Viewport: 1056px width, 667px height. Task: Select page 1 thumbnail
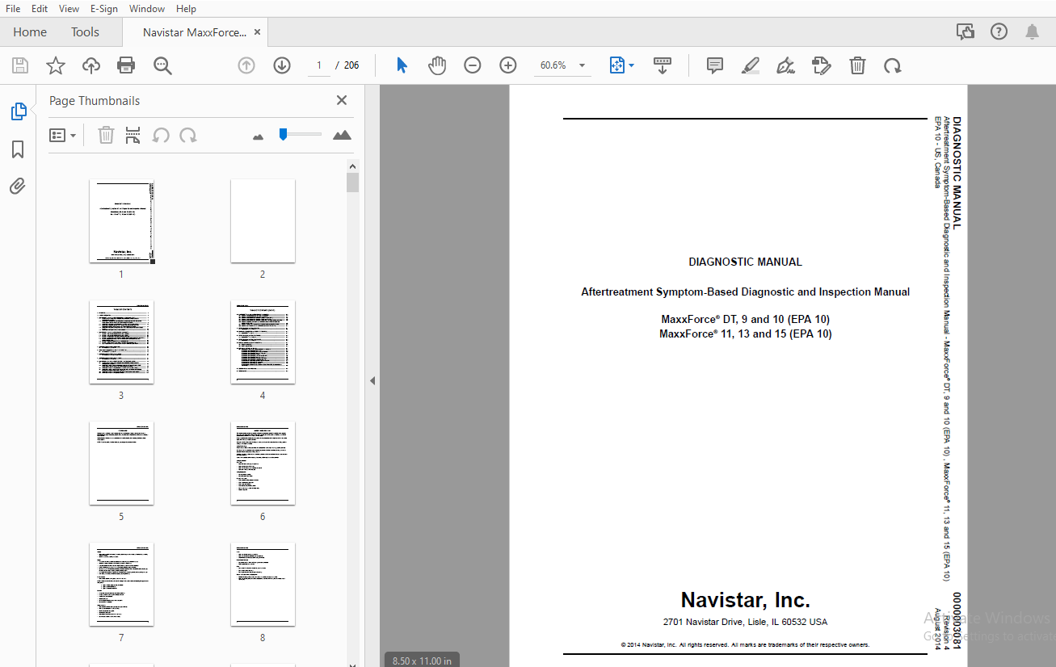121,221
